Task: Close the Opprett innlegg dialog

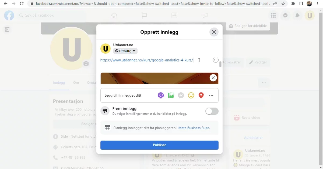Action: [x=214, y=32]
